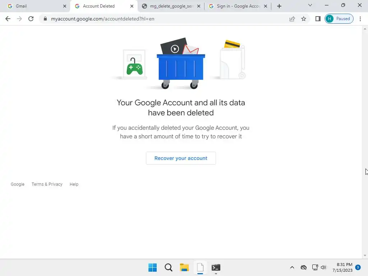Click Recover your account button
Viewport: 368px width, 276px height.
[181, 158]
